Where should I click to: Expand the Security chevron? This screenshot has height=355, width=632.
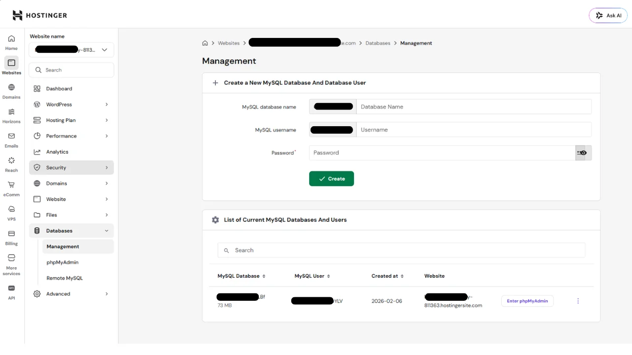click(107, 168)
